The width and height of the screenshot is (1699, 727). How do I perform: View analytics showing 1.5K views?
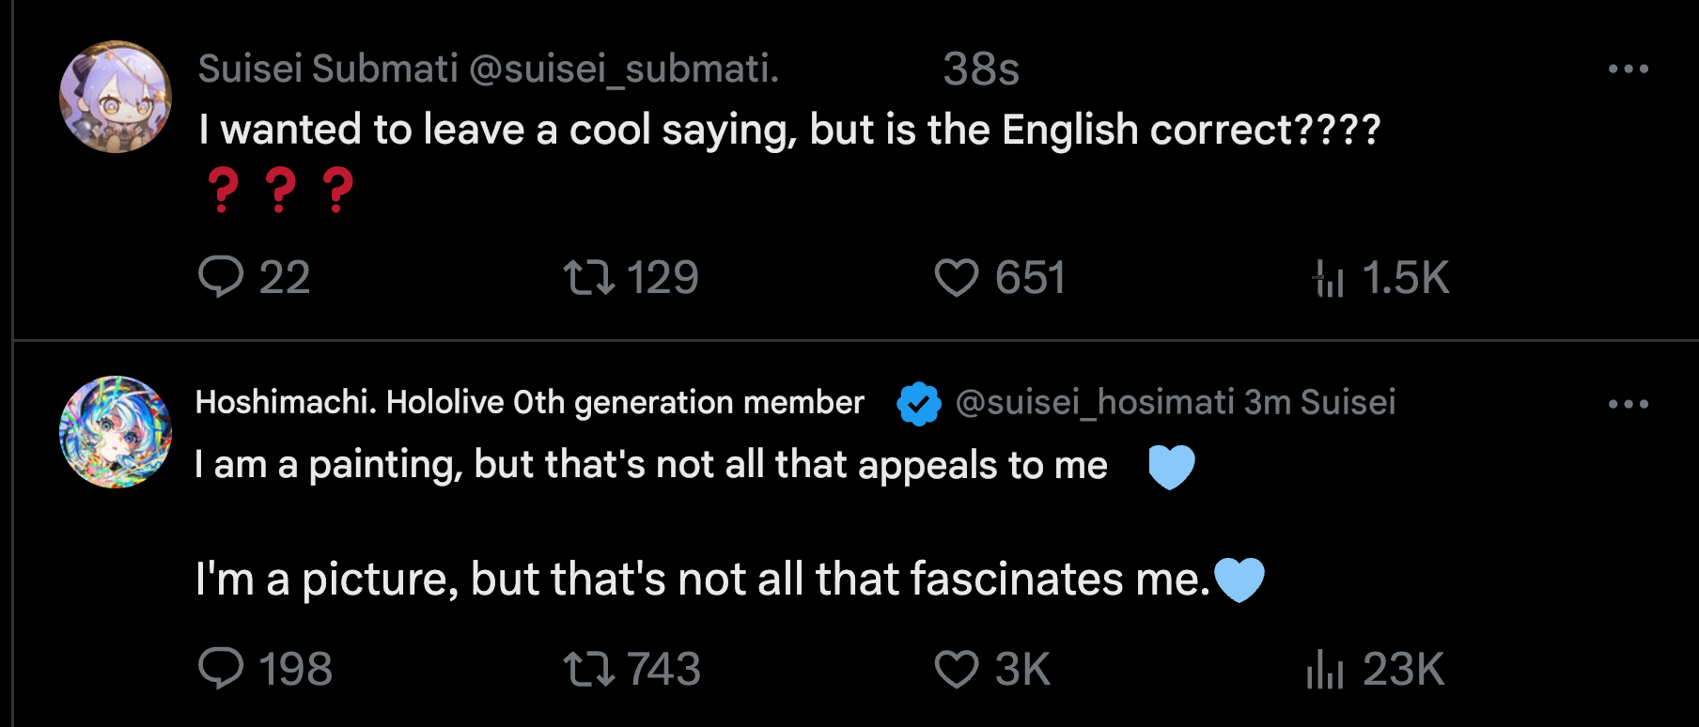coord(1329,278)
